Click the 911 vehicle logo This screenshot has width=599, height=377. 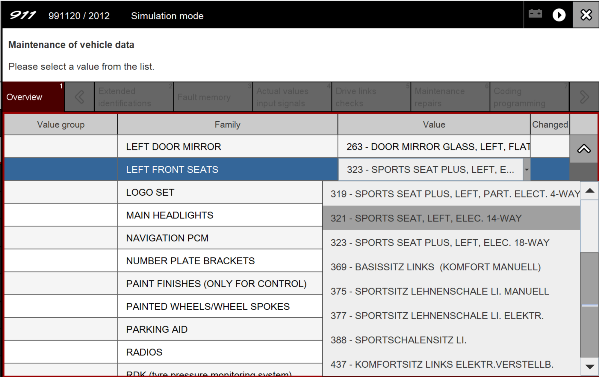pyautogui.click(x=23, y=15)
